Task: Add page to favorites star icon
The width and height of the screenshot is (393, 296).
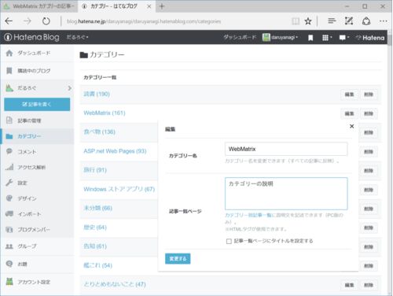Action: click(x=308, y=21)
